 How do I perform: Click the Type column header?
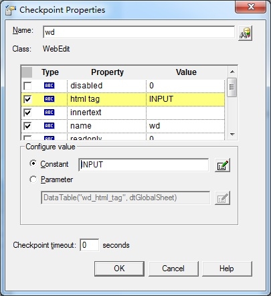coord(50,72)
